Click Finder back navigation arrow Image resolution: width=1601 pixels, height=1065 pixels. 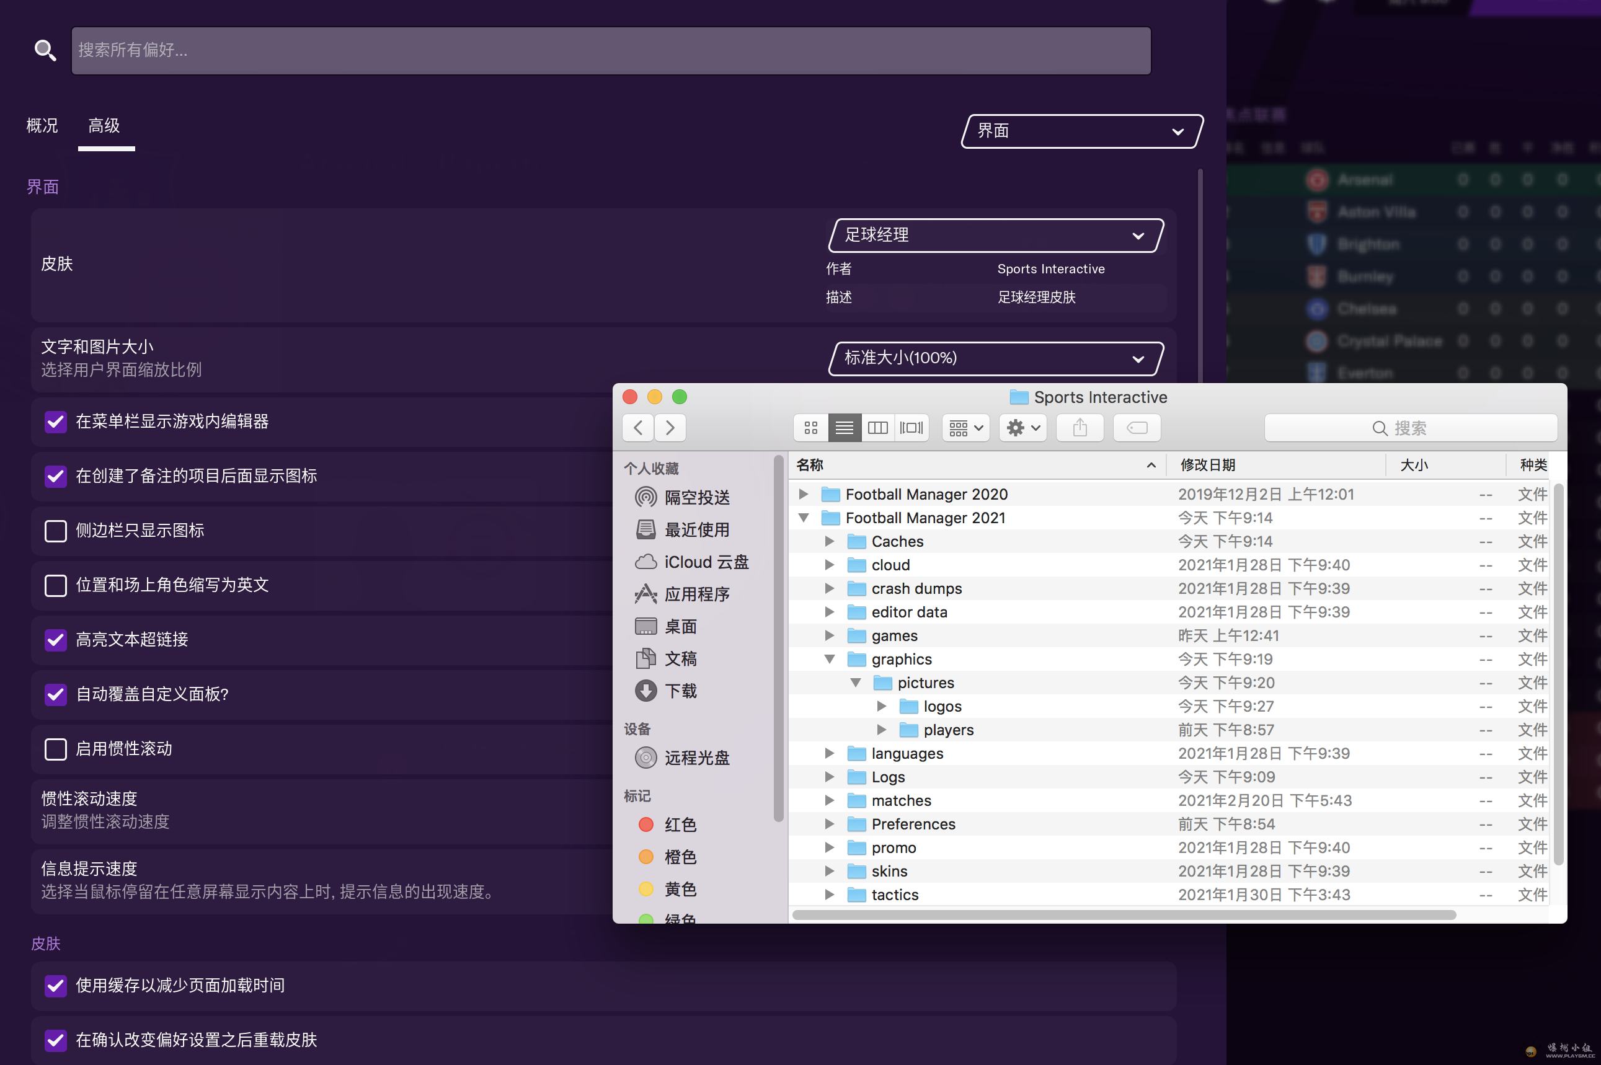(x=638, y=428)
